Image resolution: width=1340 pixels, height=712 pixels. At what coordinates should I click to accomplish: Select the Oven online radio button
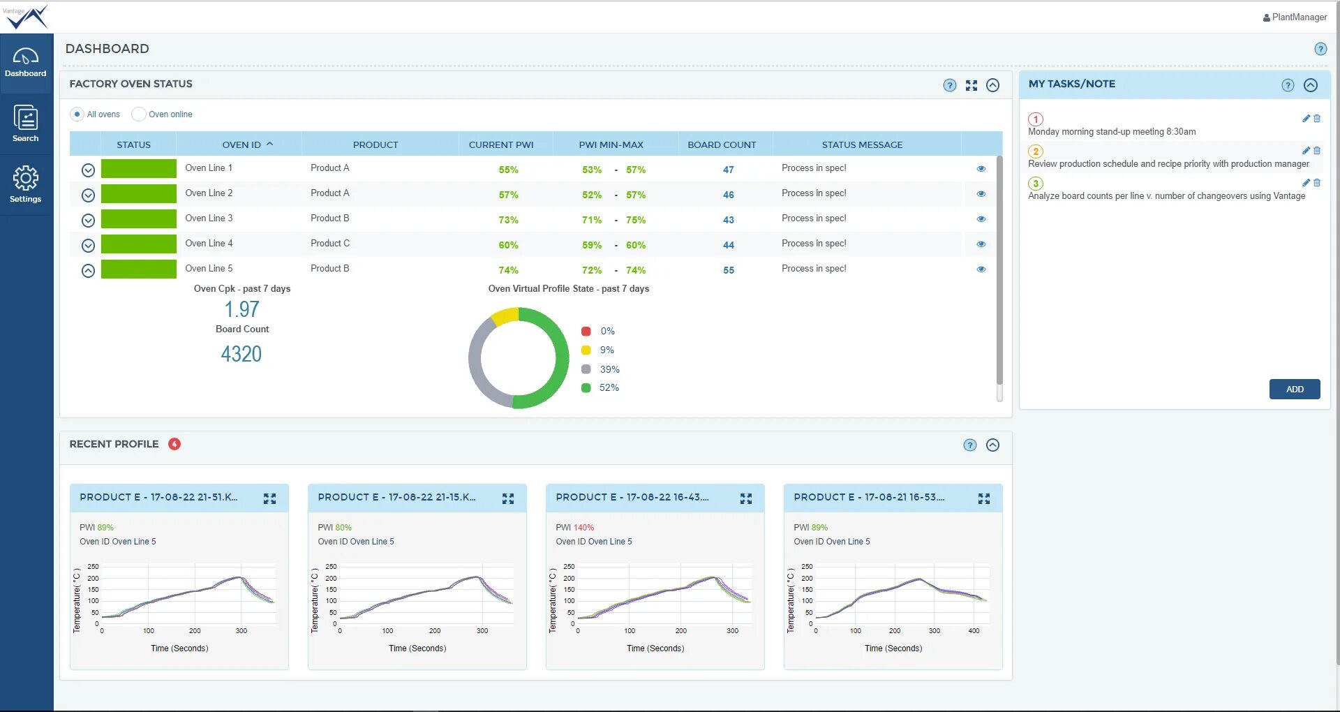(139, 114)
